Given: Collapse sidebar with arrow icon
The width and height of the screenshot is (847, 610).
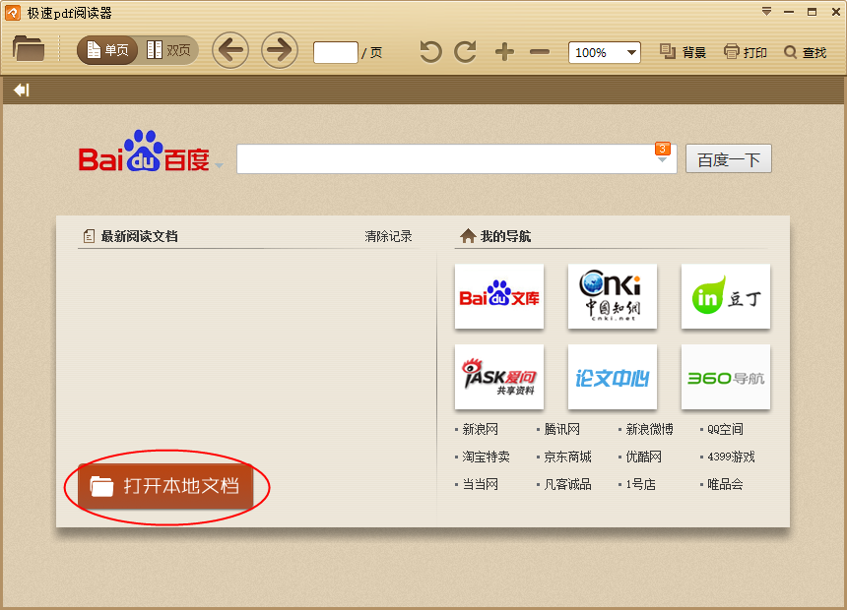Looking at the screenshot, I should click(22, 90).
